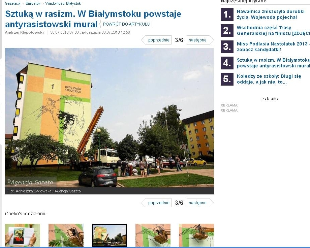
Task: Open fifth thumbnail of painter on lift
Action: point(196,235)
